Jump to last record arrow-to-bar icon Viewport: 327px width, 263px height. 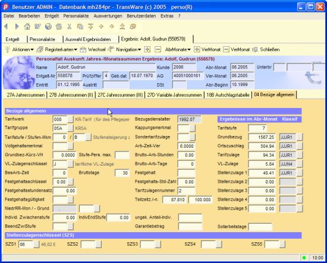(122, 27)
